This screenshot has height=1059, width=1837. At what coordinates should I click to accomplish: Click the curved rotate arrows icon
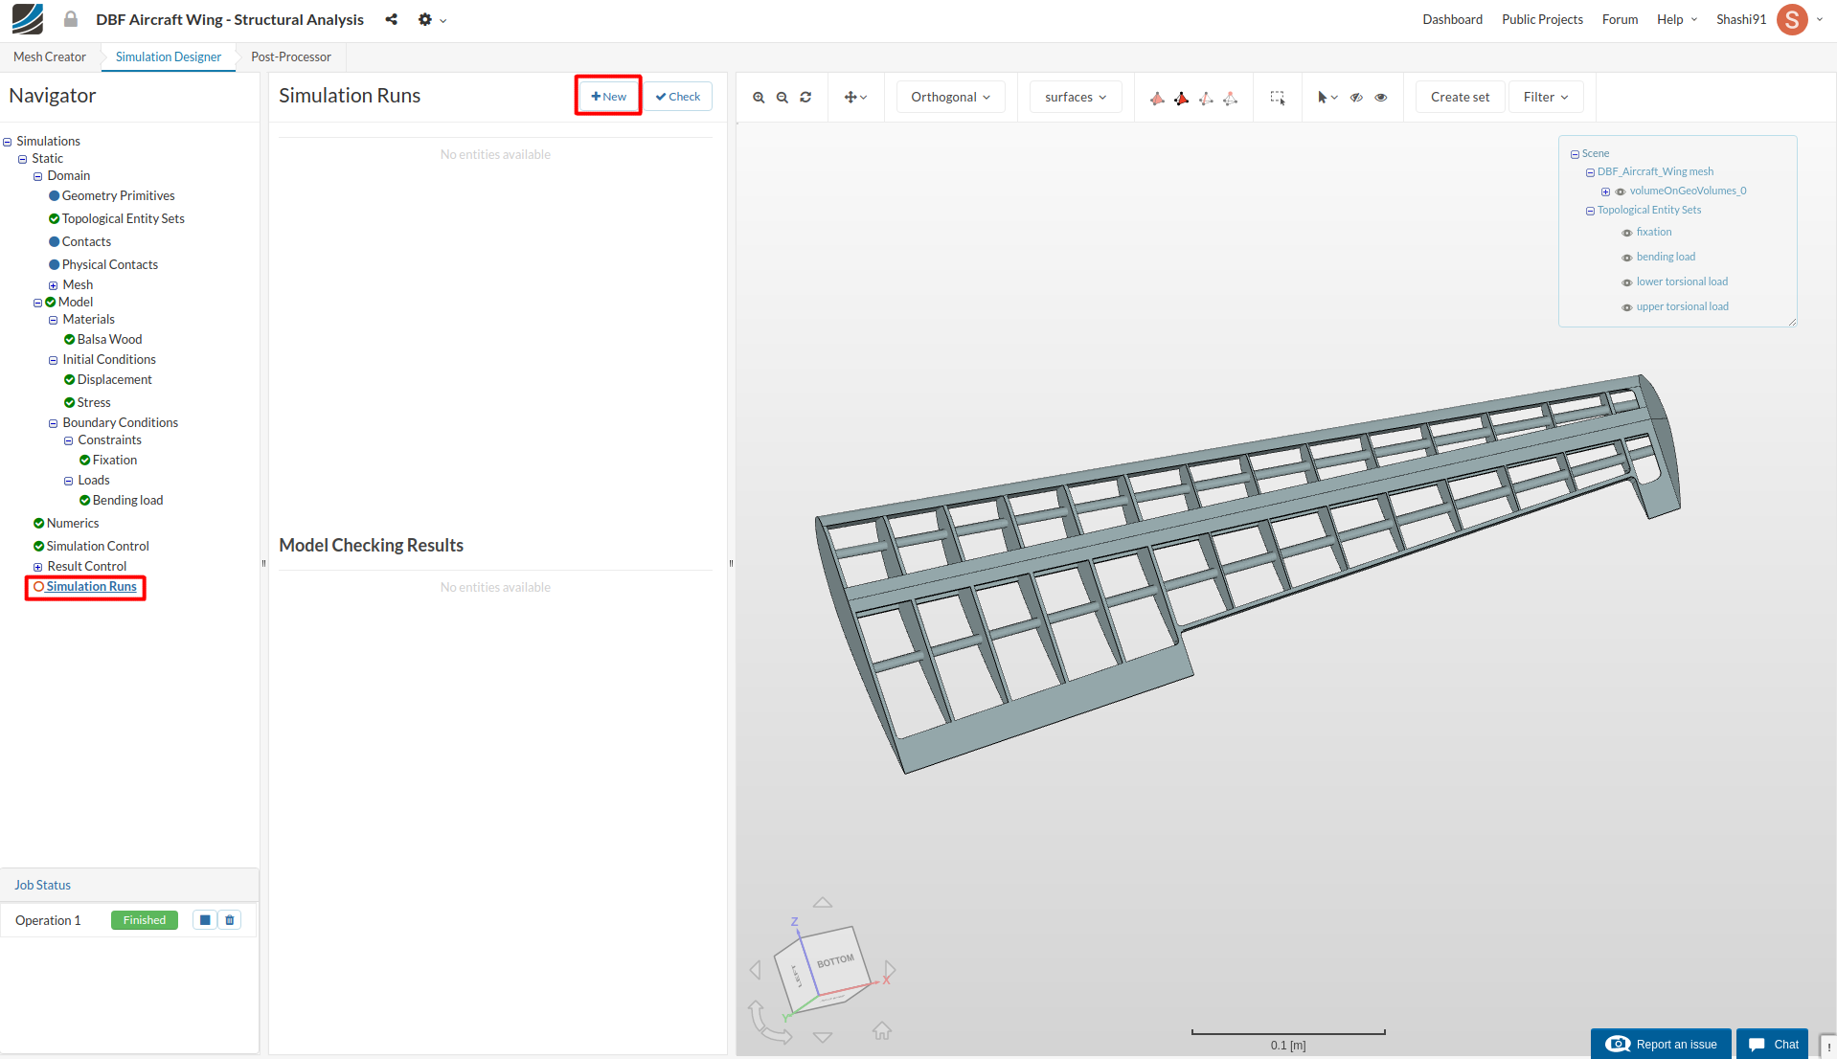click(x=769, y=1023)
